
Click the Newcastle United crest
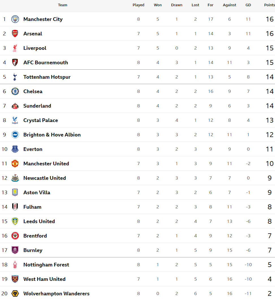coord(15,178)
